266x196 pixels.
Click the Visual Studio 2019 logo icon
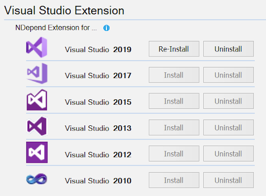click(x=37, y=47)
